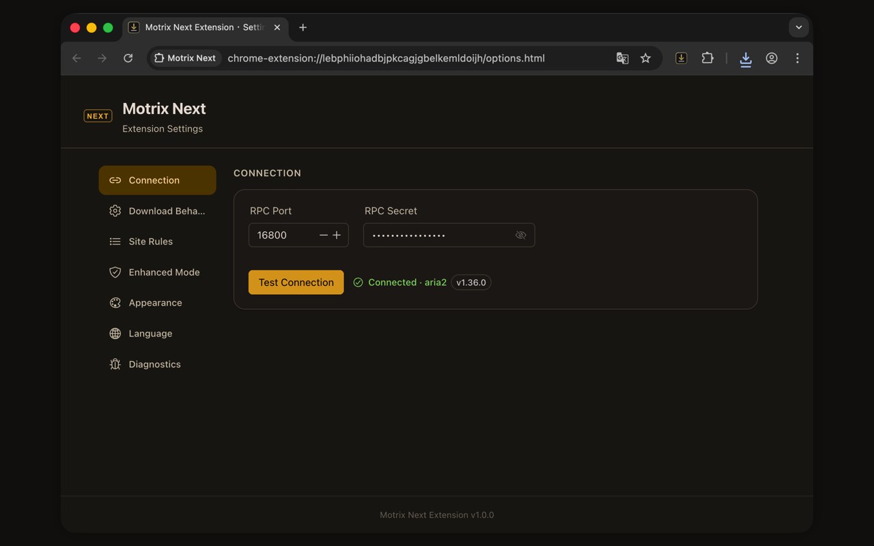Click the CONNECTION section heading

[267, 173]
